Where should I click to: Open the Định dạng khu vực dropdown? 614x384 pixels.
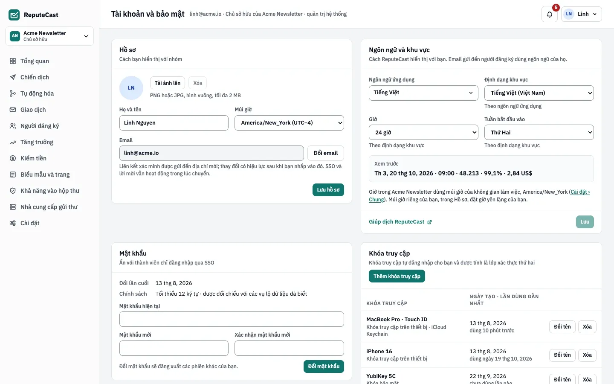click(x=539, y=93)
